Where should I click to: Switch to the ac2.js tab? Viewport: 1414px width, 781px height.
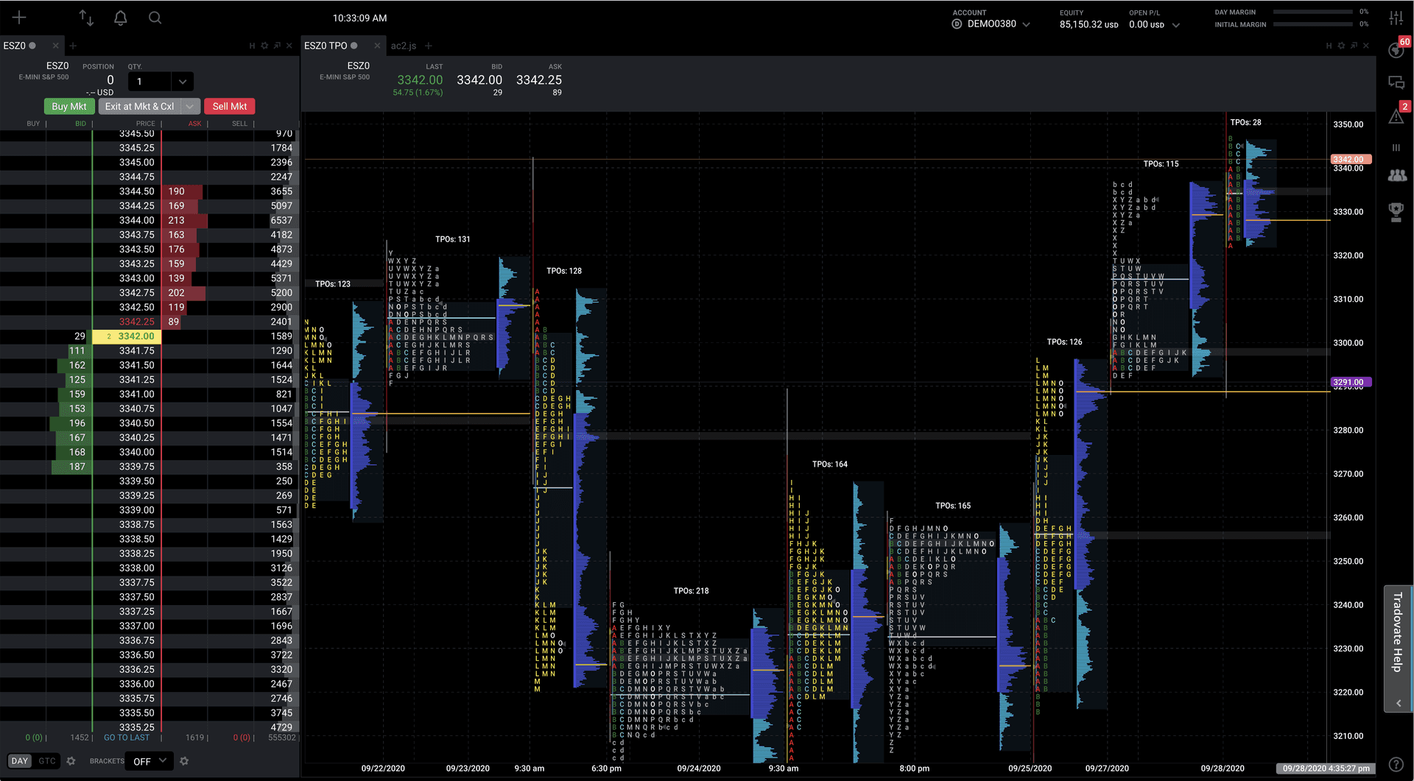pos(403,46)
